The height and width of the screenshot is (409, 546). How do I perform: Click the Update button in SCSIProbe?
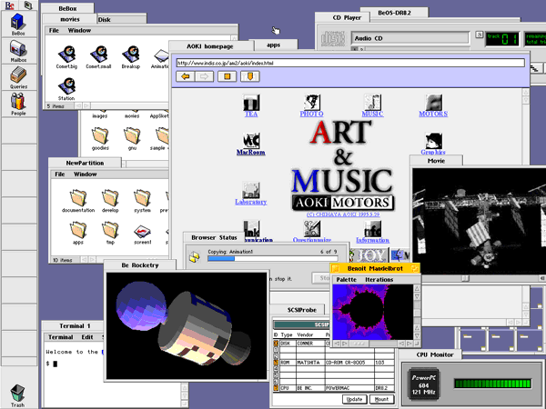(355, 399)
